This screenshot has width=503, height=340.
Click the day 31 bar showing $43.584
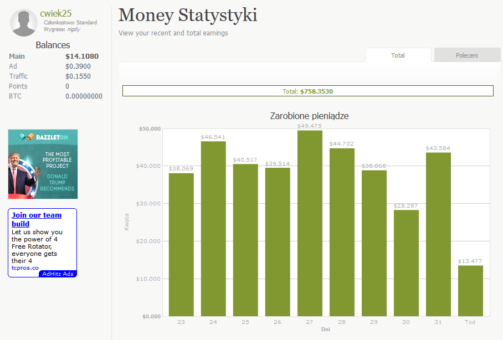coord(438,234)
